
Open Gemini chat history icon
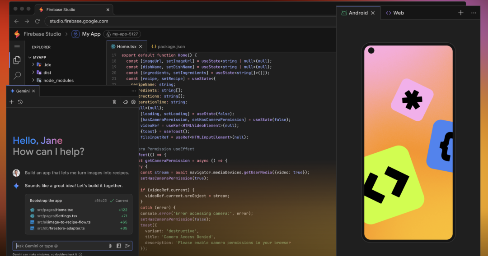click(20, 102)
